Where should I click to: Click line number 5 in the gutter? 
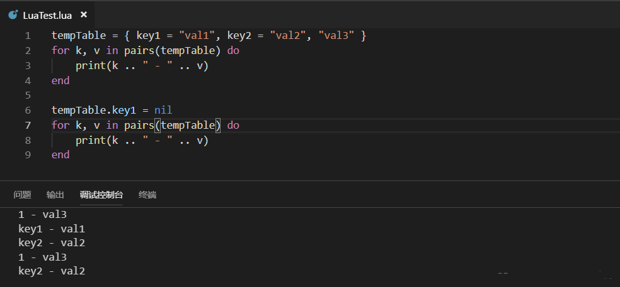point(28,95)
